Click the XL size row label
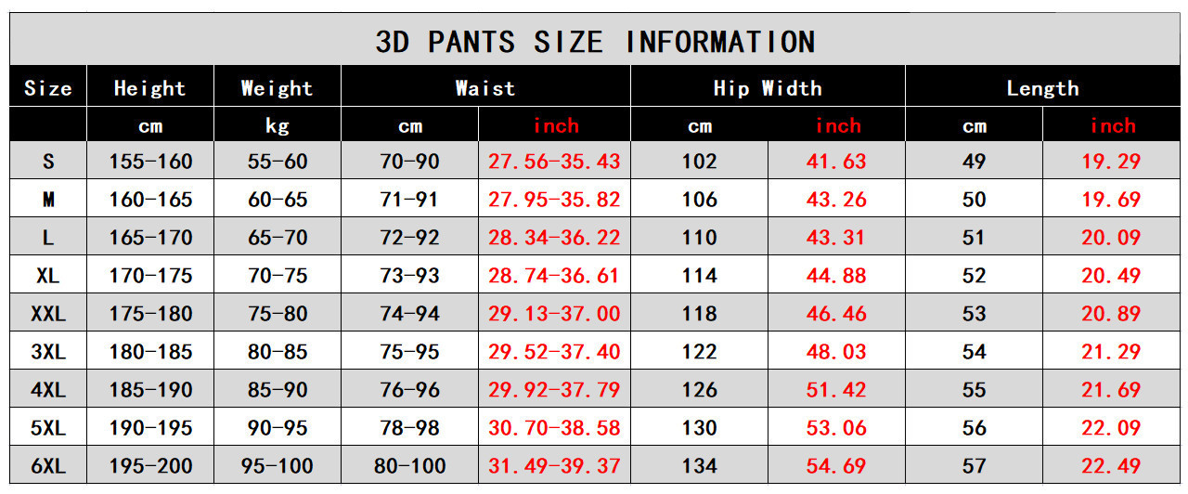The width and height of the screenshot is (1188, 494). [48, 276]
